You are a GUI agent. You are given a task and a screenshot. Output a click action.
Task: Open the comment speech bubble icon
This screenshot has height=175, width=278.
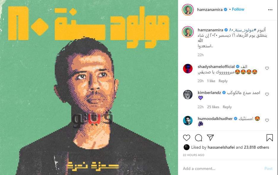[198, 138]
